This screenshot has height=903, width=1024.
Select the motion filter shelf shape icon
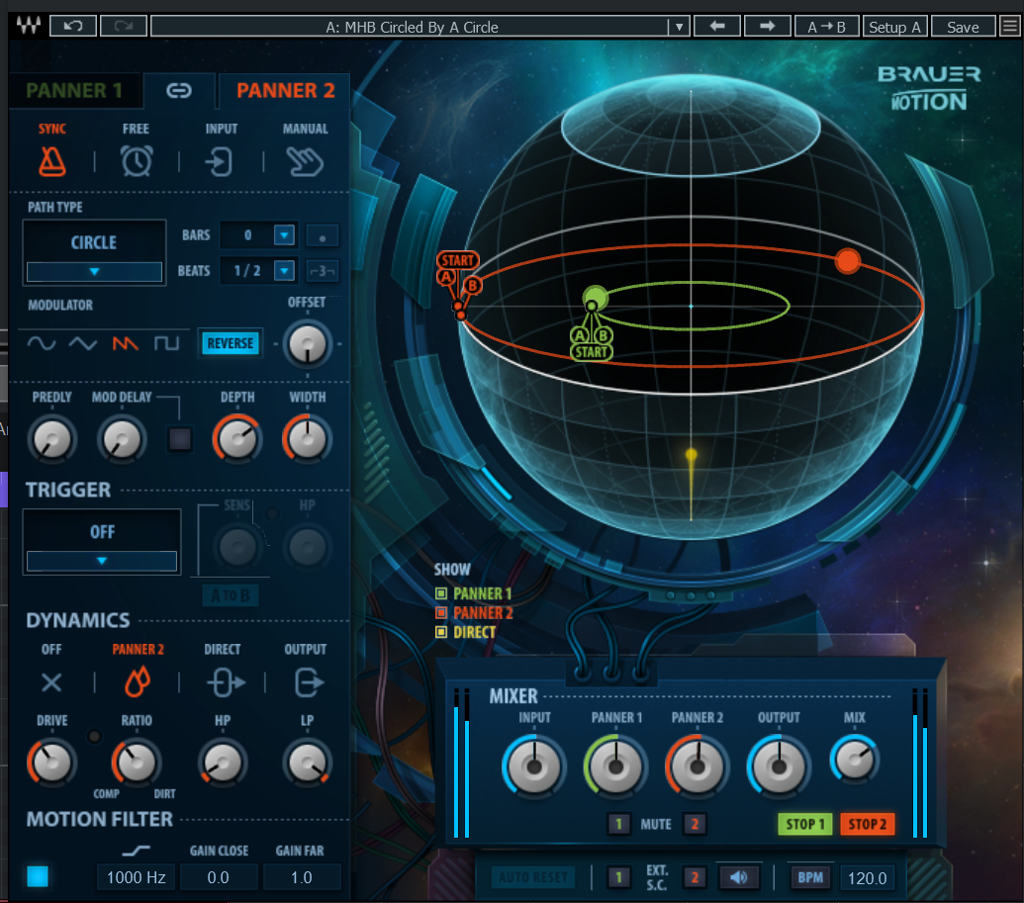136,851
